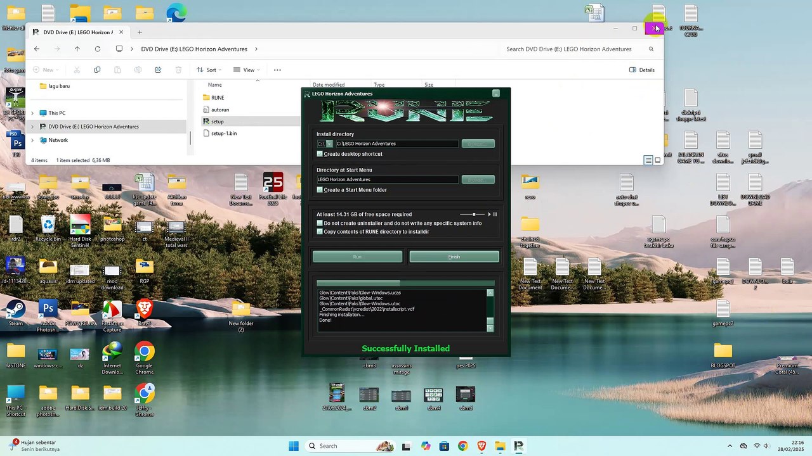Show hidden system tray icons

(x=730, y=446)
